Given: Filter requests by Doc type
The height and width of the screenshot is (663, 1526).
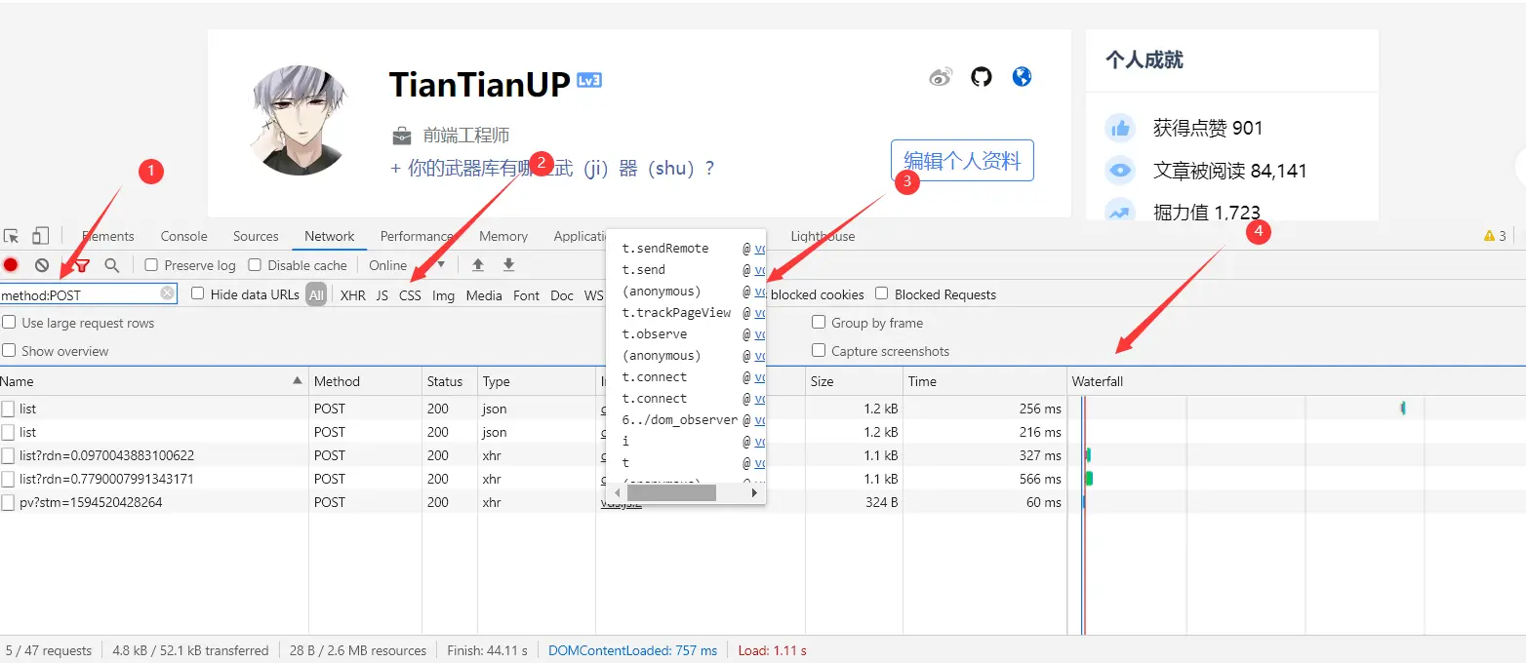Looking at the screenshot, I should 562,295.
